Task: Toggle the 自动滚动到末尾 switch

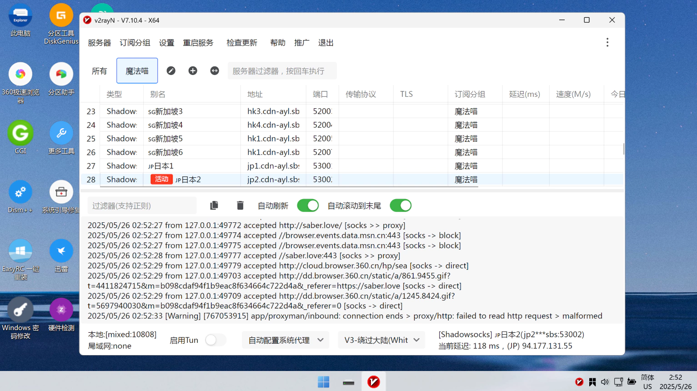Action: click(401, 206)
